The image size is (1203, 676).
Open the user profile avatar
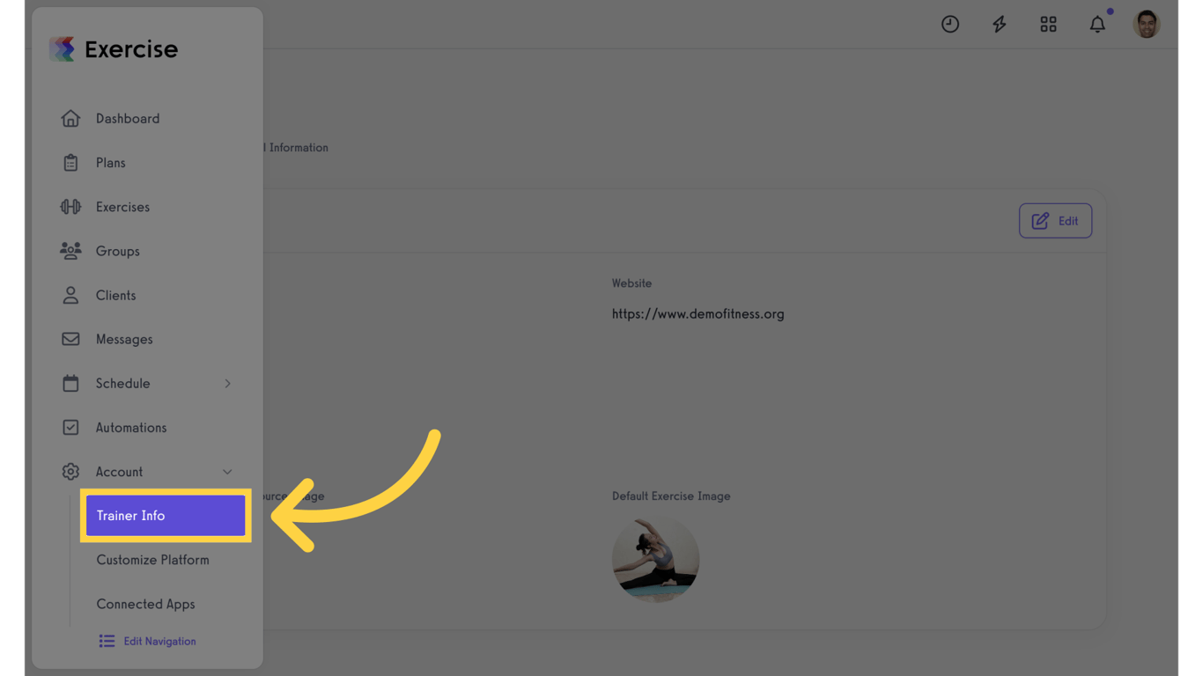pos(1147,25)
